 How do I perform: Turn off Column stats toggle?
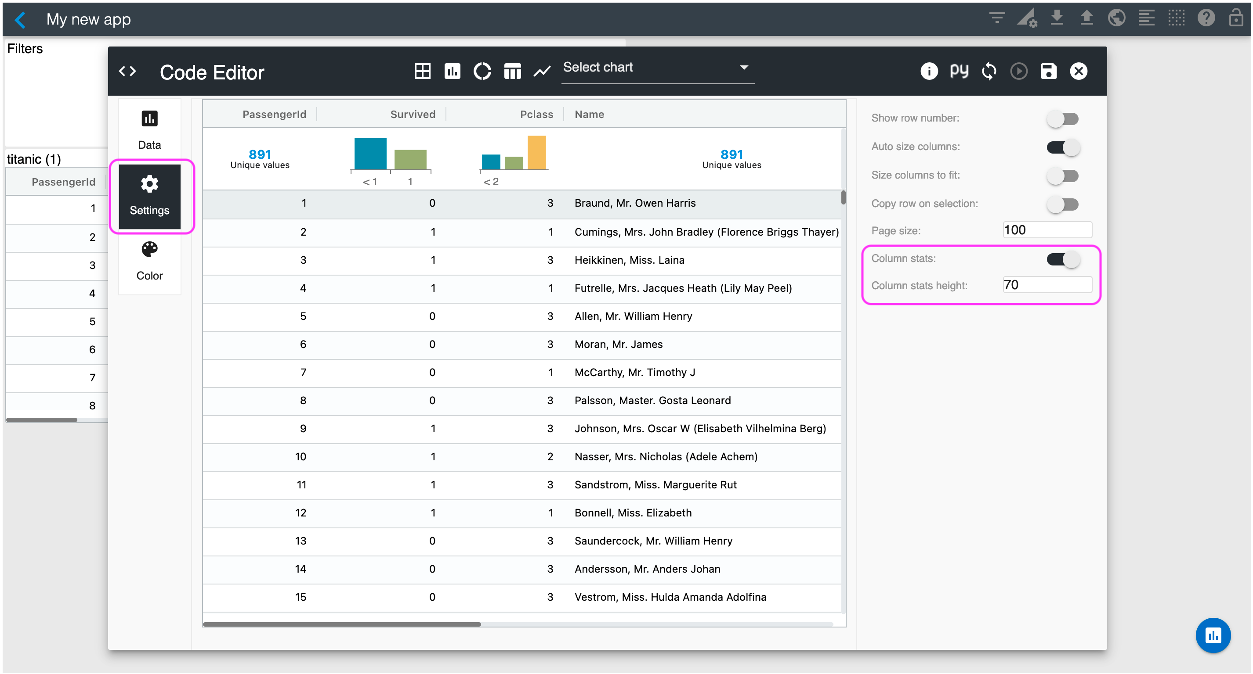(1063, 259)
